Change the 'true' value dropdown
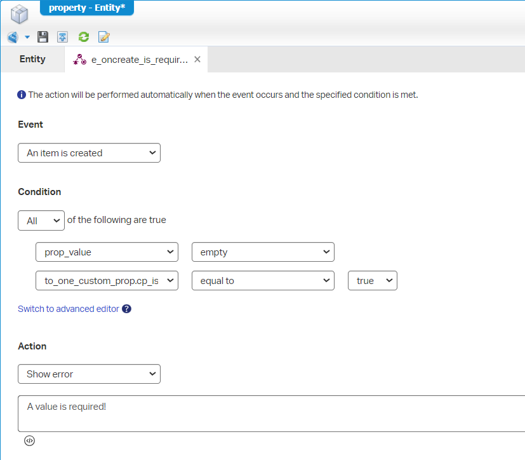 pyautogui.click(x=372, y=281)
